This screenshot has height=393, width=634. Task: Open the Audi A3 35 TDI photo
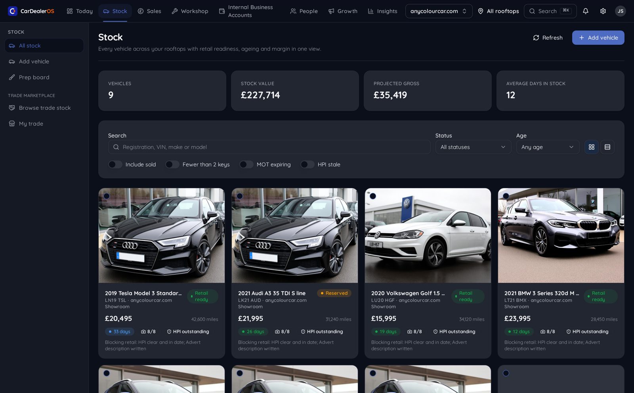pyautogui.click(x=295, y=235)
